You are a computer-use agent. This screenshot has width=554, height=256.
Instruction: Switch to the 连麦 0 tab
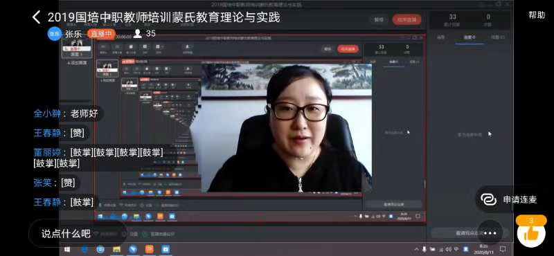[x=470, y=37]
